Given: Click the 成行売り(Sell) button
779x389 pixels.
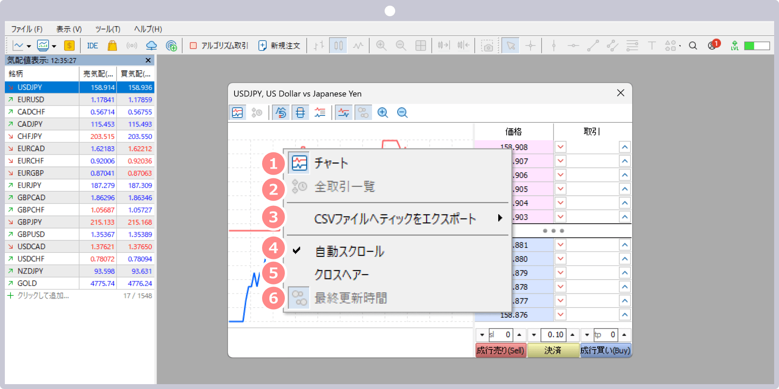Looking at the screenshot, I should point(500,351).
